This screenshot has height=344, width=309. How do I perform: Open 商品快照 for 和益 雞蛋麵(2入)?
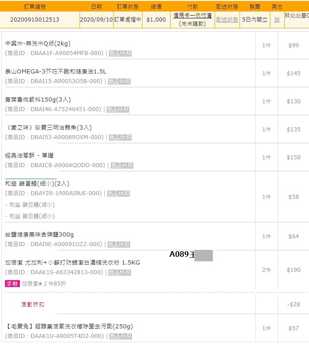(x=119, y=193)
